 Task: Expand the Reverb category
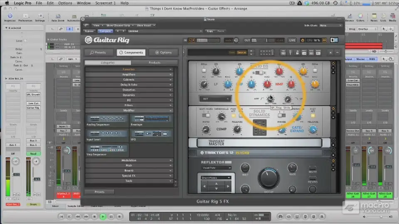[129, 170]
